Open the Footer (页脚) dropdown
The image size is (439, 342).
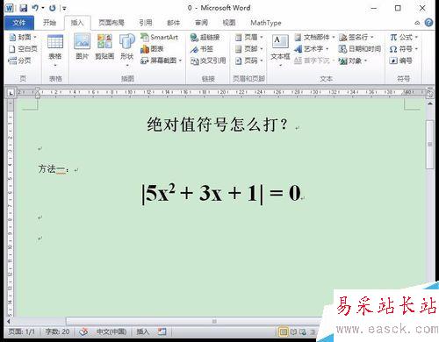point(249,49)
